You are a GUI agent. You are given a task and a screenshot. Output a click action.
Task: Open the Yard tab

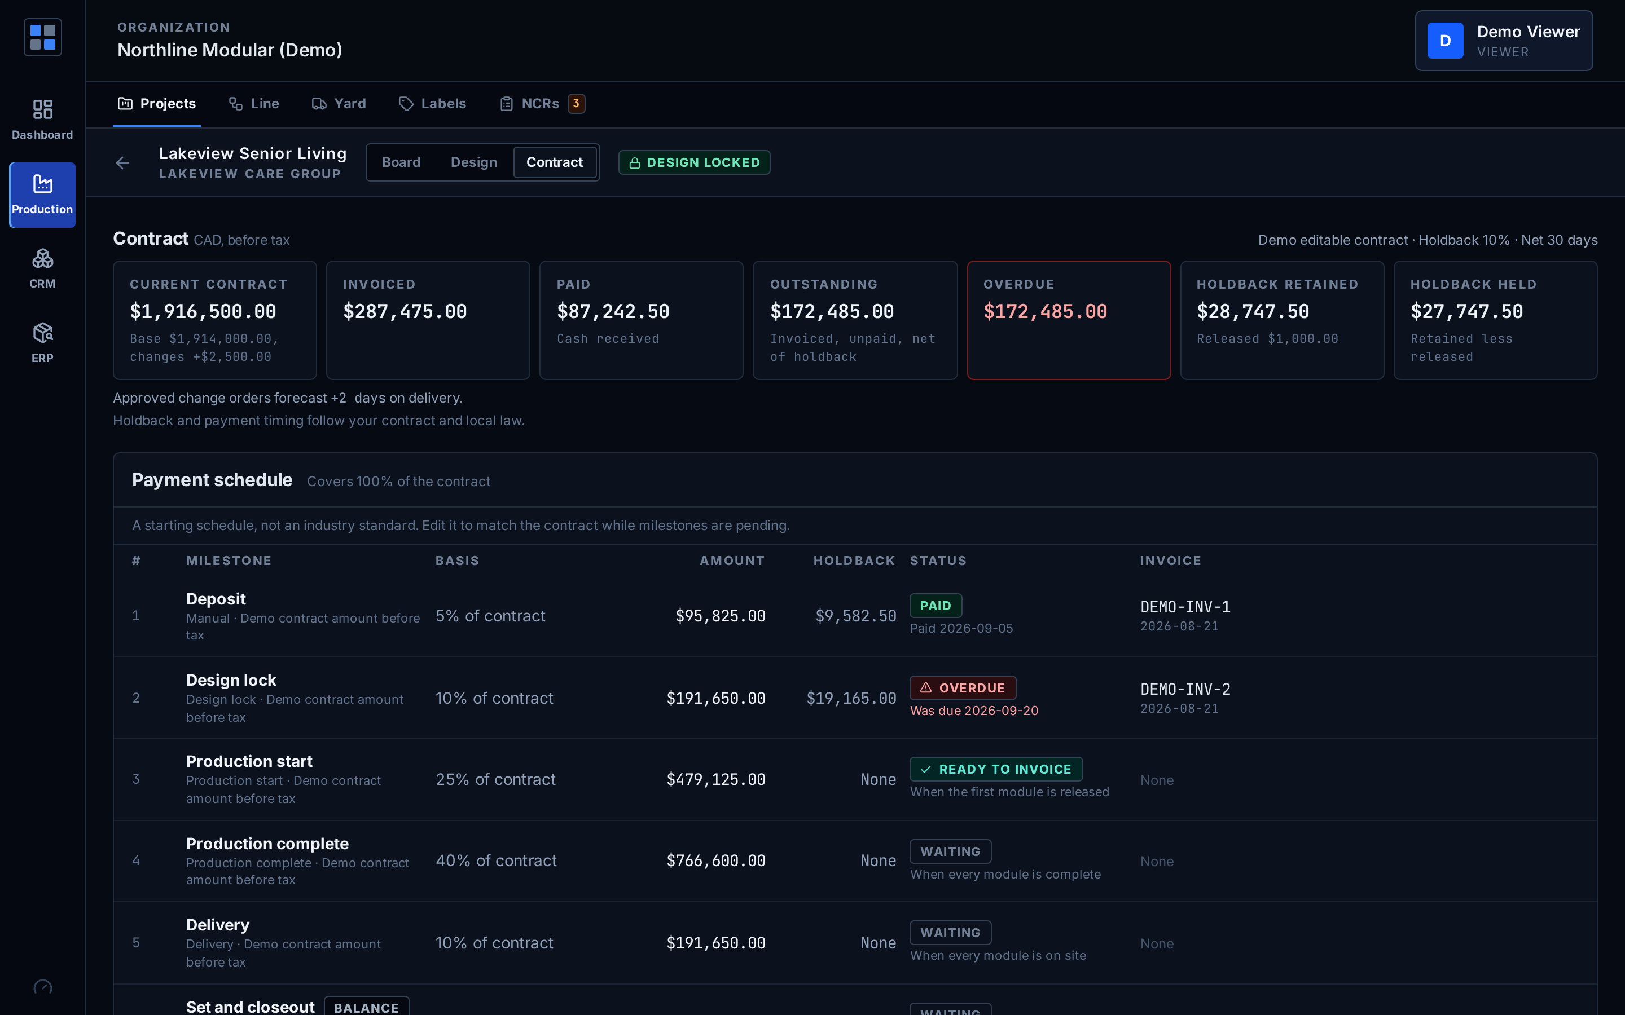click(339, 104)
